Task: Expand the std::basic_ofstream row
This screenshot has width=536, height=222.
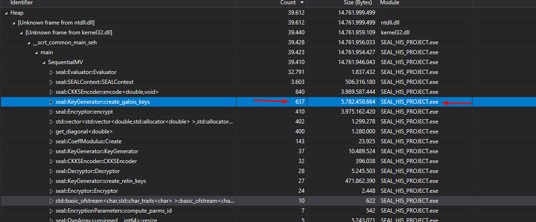Action: tap(51, 201)
